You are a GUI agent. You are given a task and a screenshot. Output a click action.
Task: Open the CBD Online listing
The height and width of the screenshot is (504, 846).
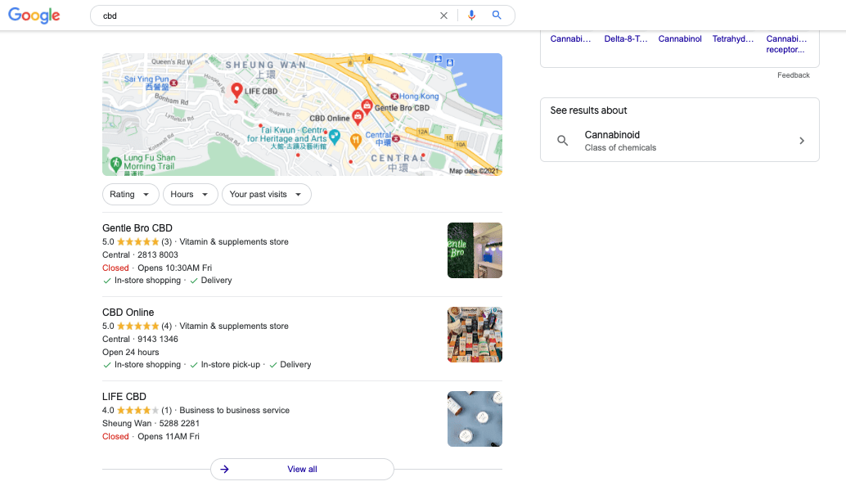[x=128, y=313]
